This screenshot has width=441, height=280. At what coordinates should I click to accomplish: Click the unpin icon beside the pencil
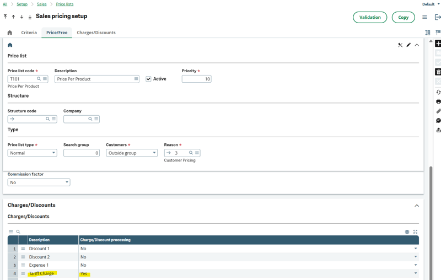pos(400,45)
